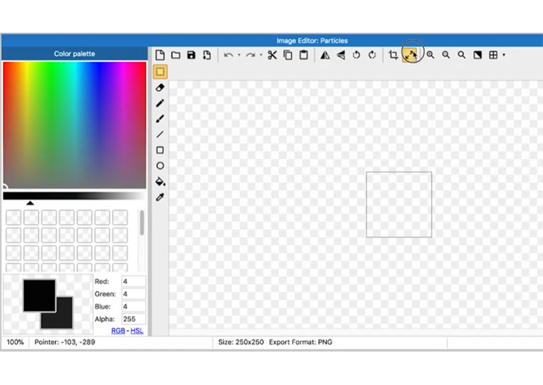The width and height of the screenshot is (543, 385).
Task: Click the crop image icon
Action: pyautogui.click(x=393, y=55)
